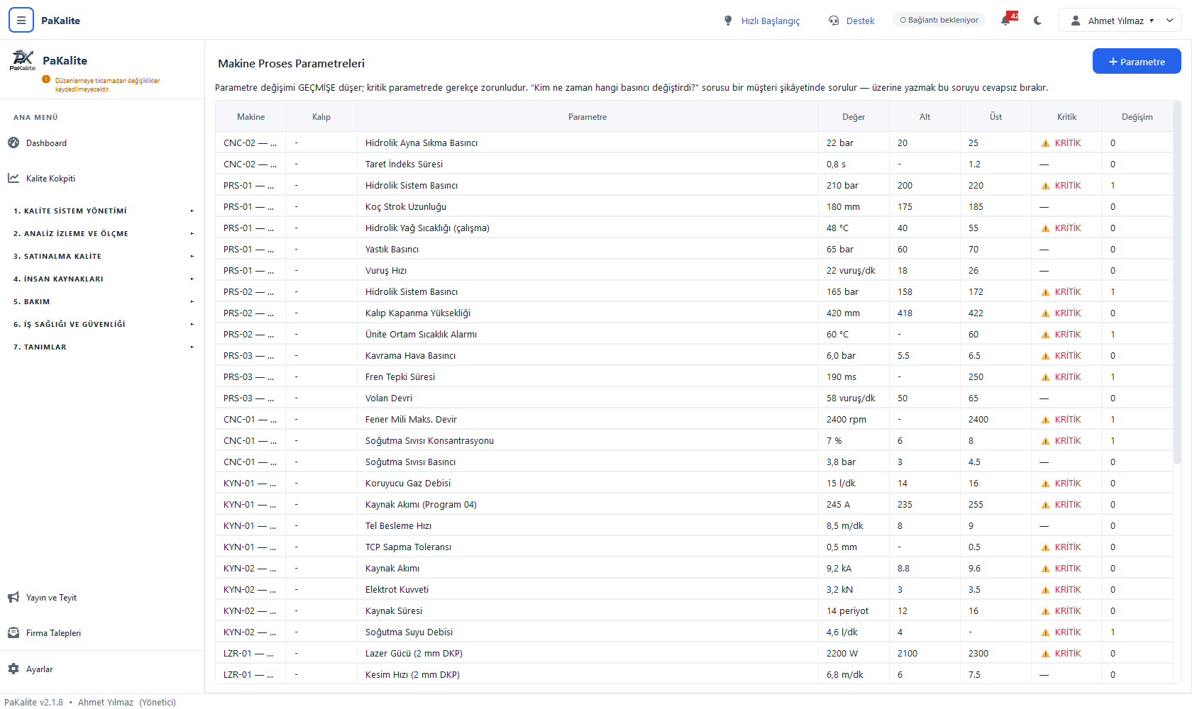
Task: Sort by Makine column header
Action: tap(250, 117)
